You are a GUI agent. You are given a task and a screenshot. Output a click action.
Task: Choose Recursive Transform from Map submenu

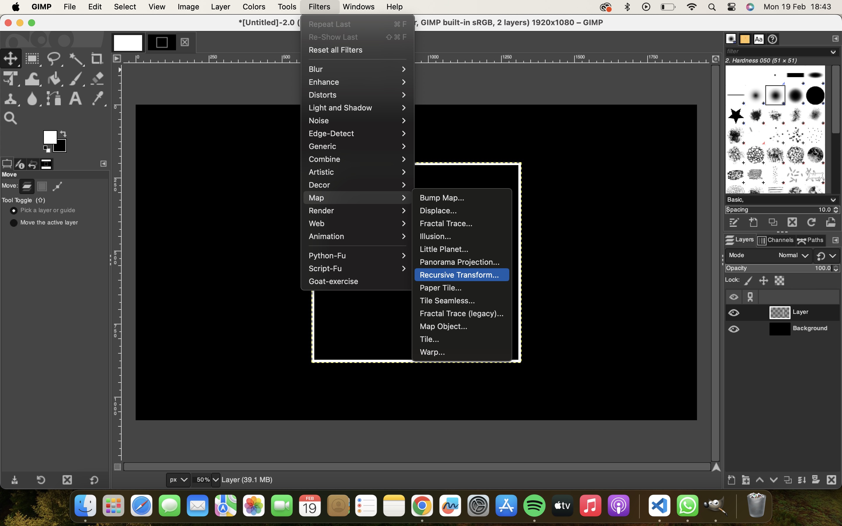462,275
